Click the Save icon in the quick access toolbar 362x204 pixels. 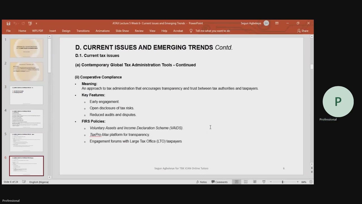tap(8, 23)
